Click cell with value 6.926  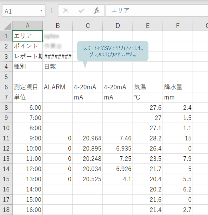coord(118,169)
